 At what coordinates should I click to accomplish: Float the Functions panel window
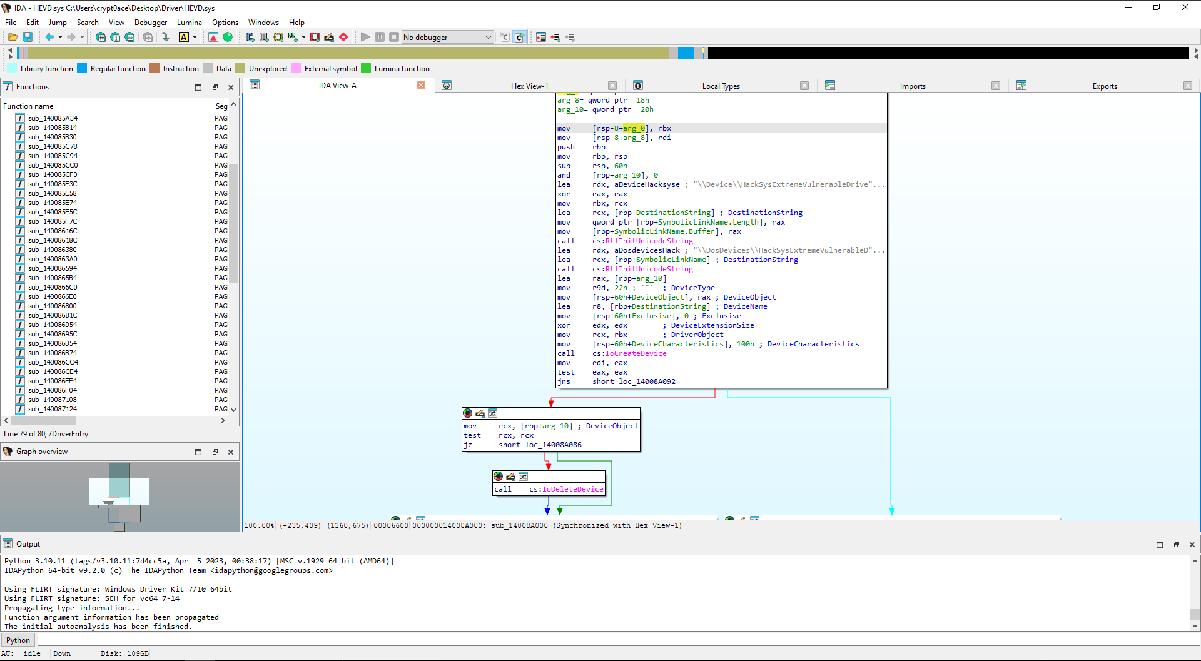tap(215, 88)
